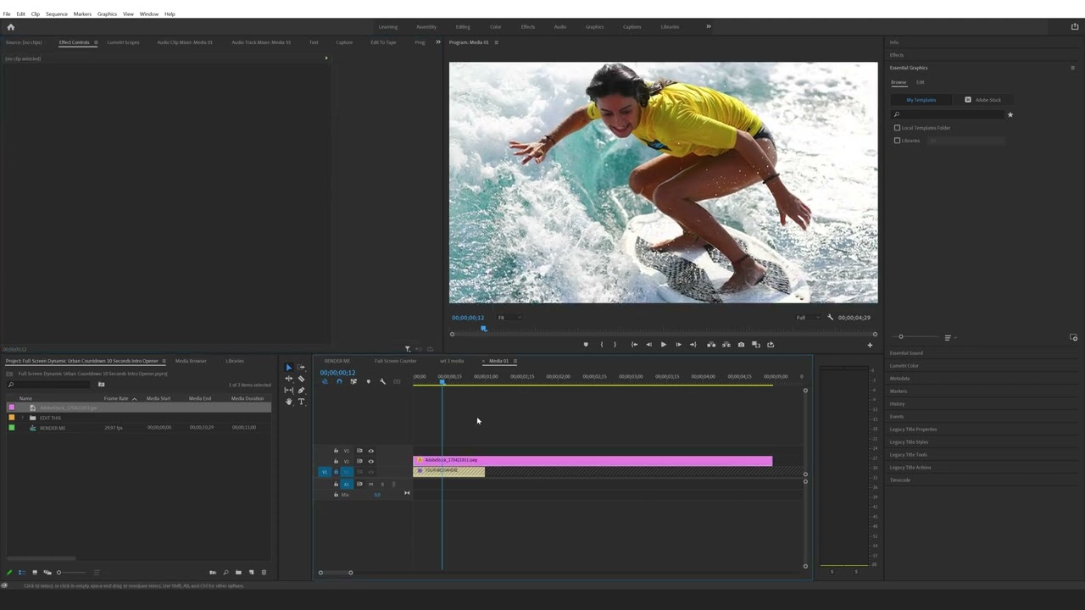Select the Razor tool
This screenshot has height=610, width=1085.
301,379
